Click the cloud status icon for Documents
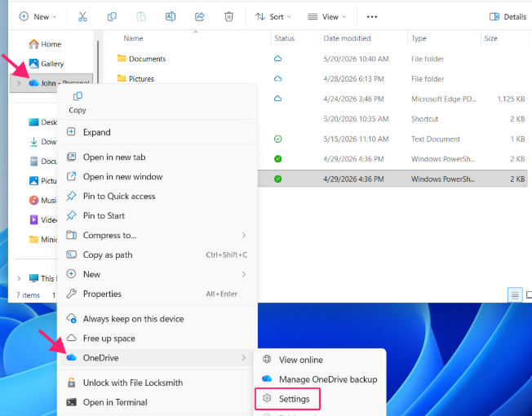 point(278,59)
